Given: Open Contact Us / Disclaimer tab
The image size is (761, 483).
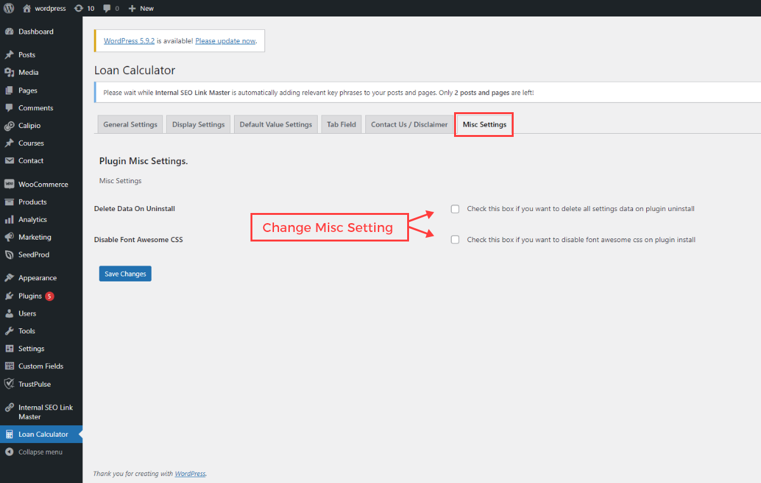Looking at the screenshot, I should point(409,124).
